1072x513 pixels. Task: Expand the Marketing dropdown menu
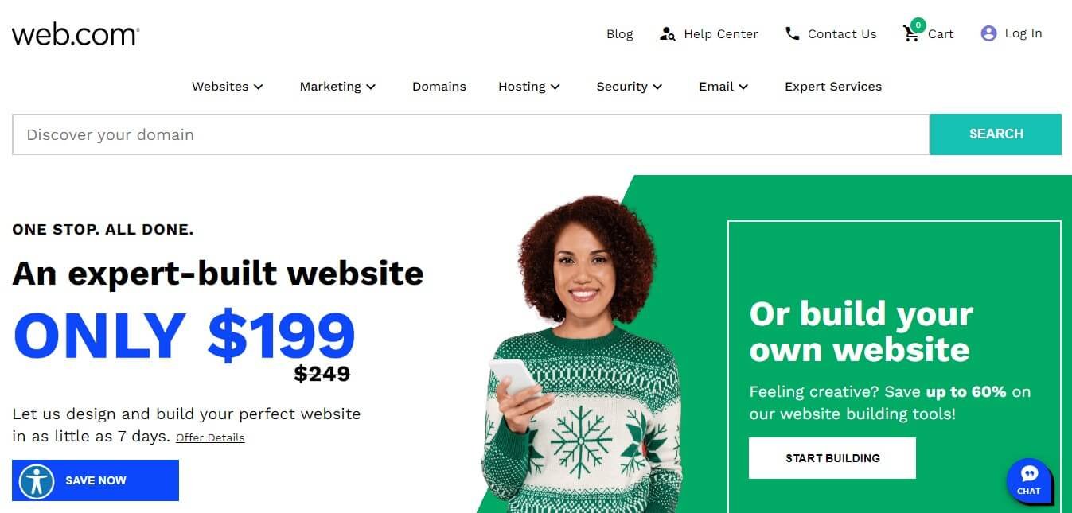[337, 87]
